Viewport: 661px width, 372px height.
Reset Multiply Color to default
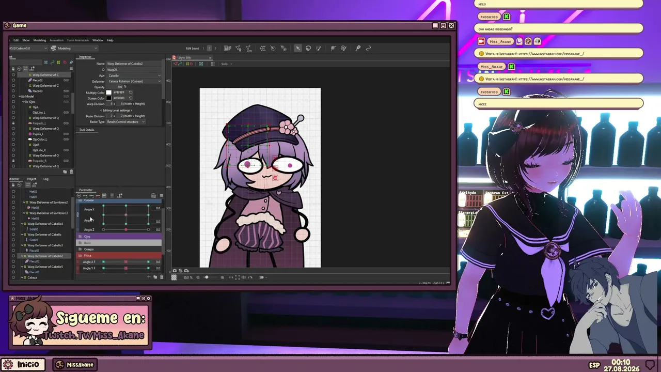coord(131,92)
